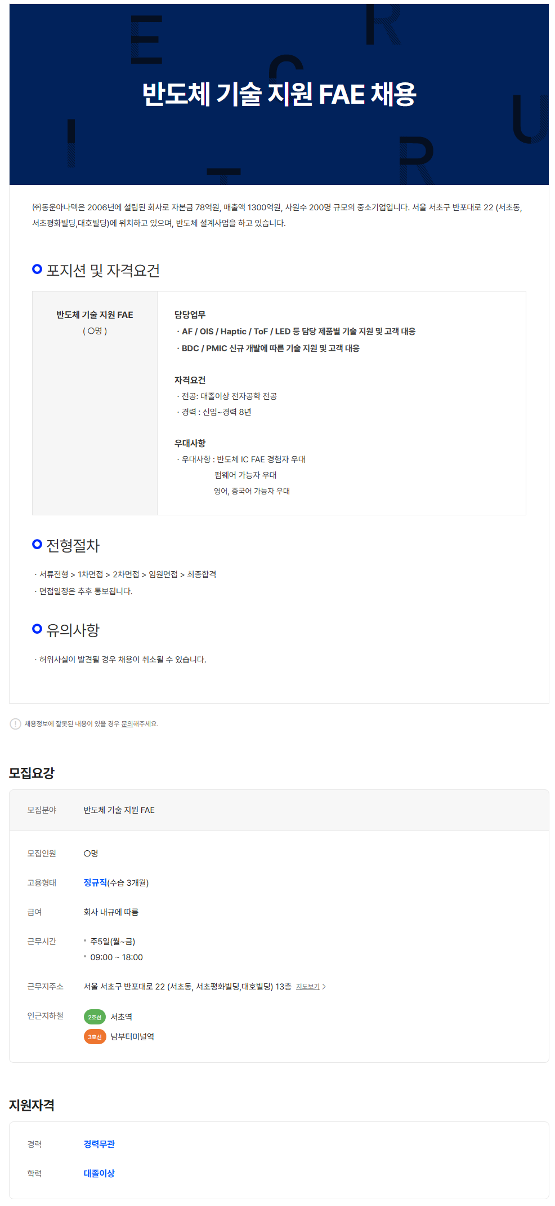Click the blue circle bullet beside 유의사항
Screen dimensions: 555x1206
click(x=37, y=629)
